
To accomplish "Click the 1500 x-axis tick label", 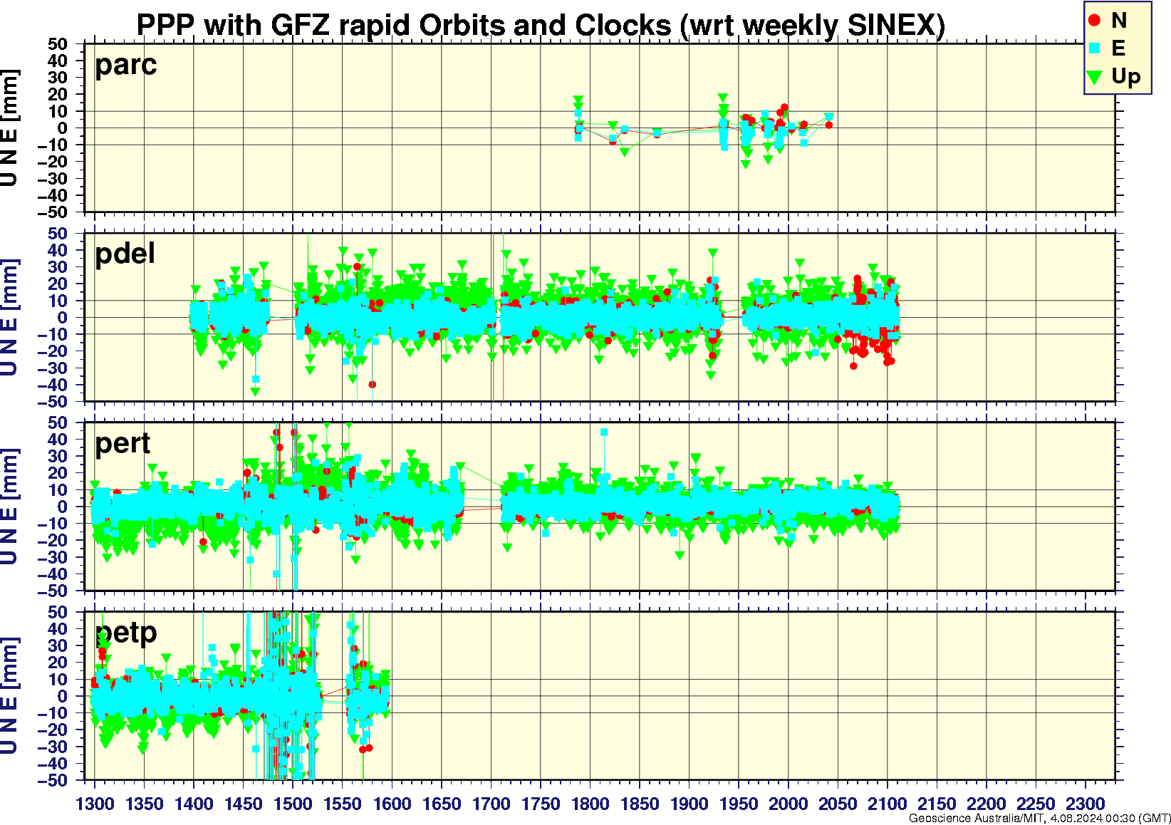I will pyautogui.click(x=293, y=804).
